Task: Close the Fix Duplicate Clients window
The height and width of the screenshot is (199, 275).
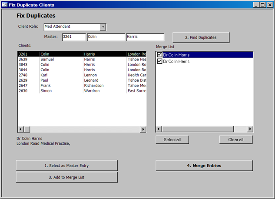Action: coord(270,5)
